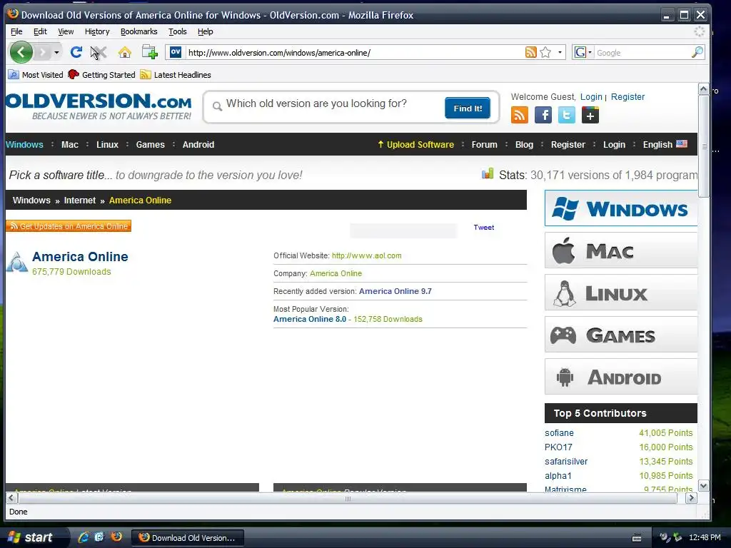Click Upload Software in the nav bar
731x548 pixels.
click(415, 144)
